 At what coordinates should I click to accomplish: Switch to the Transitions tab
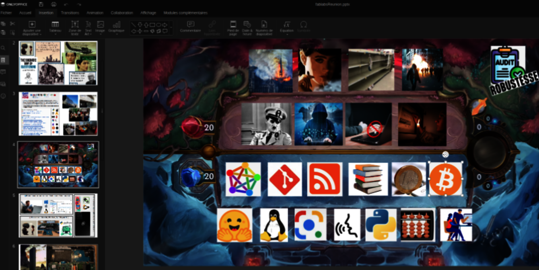click(70, 13)
